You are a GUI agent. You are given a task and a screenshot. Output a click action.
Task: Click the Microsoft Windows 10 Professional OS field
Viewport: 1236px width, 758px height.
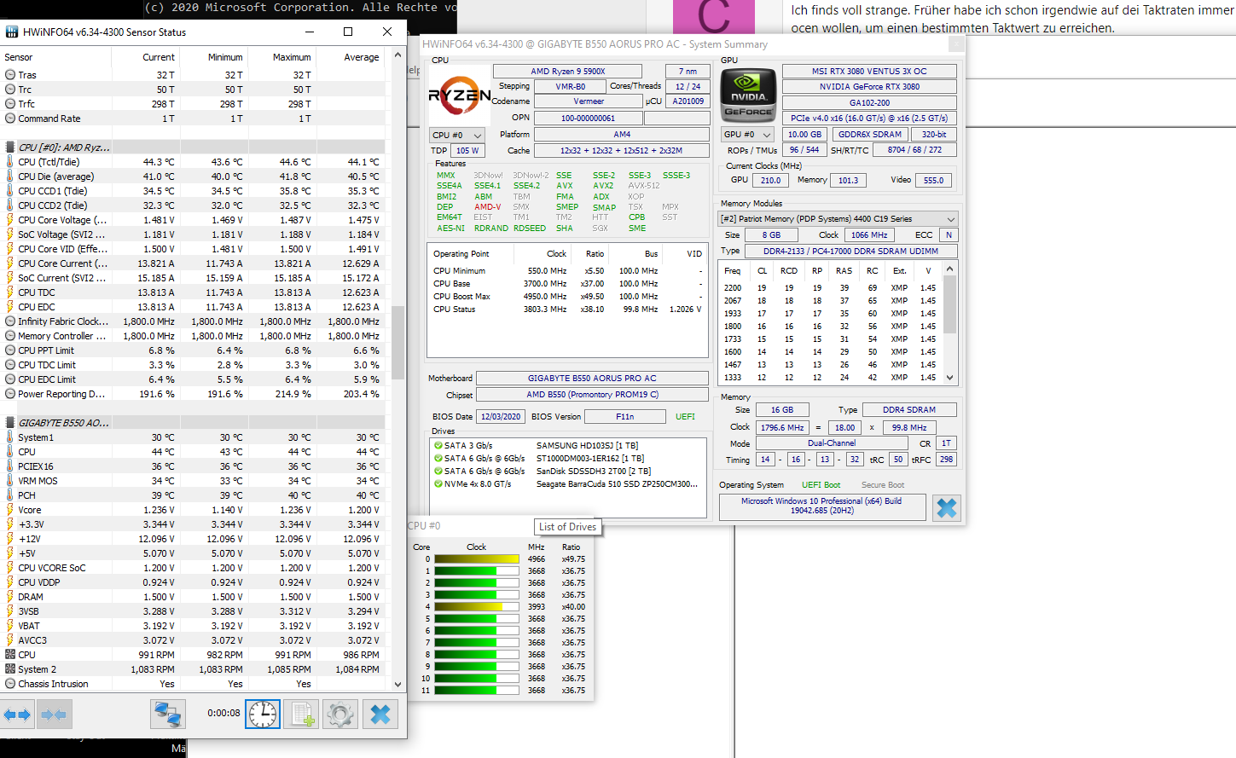821,506
